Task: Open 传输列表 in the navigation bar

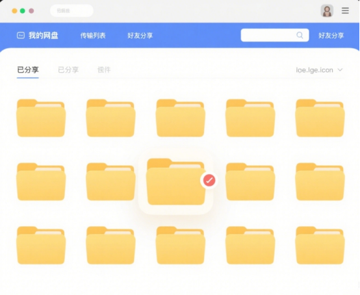Action: [93, 35]
